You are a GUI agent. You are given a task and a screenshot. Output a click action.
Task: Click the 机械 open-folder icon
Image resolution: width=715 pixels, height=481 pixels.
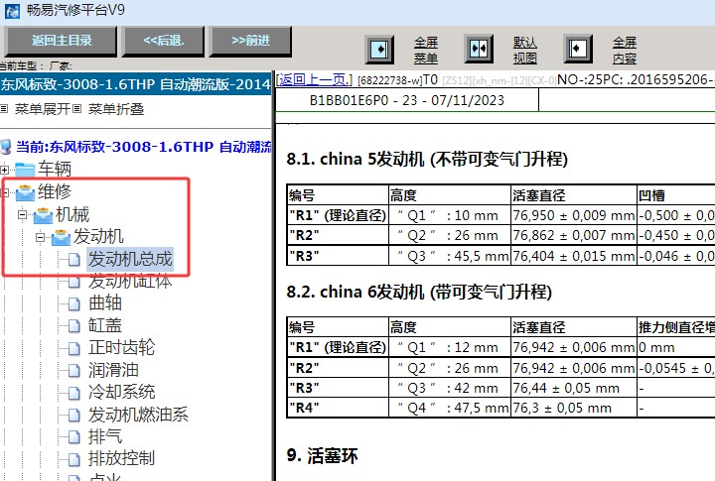click(43, 215)
